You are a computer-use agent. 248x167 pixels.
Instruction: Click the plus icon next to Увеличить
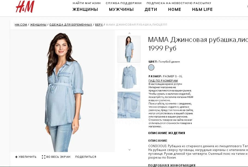pos(16,157)
